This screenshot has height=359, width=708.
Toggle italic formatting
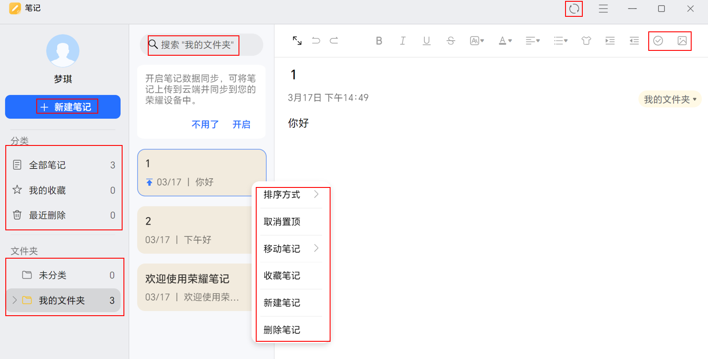(403, 41)
